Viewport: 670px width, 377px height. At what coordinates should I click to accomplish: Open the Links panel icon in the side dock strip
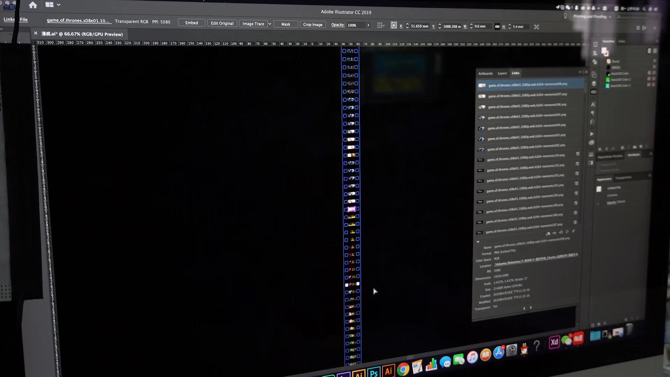pyautogui.click(x=594, y=92)
